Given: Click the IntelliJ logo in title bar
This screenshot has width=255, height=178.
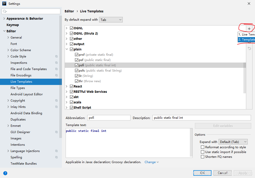Looking at the screenshot, I should (4, 4).
